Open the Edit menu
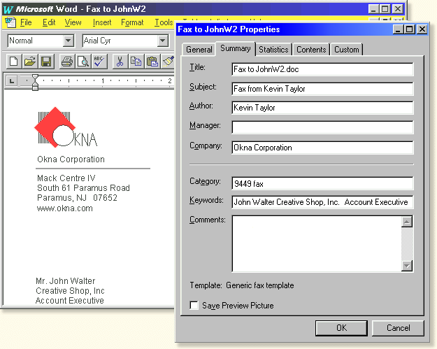This screenshot has height=349, width=437. (x=49, y=22)
